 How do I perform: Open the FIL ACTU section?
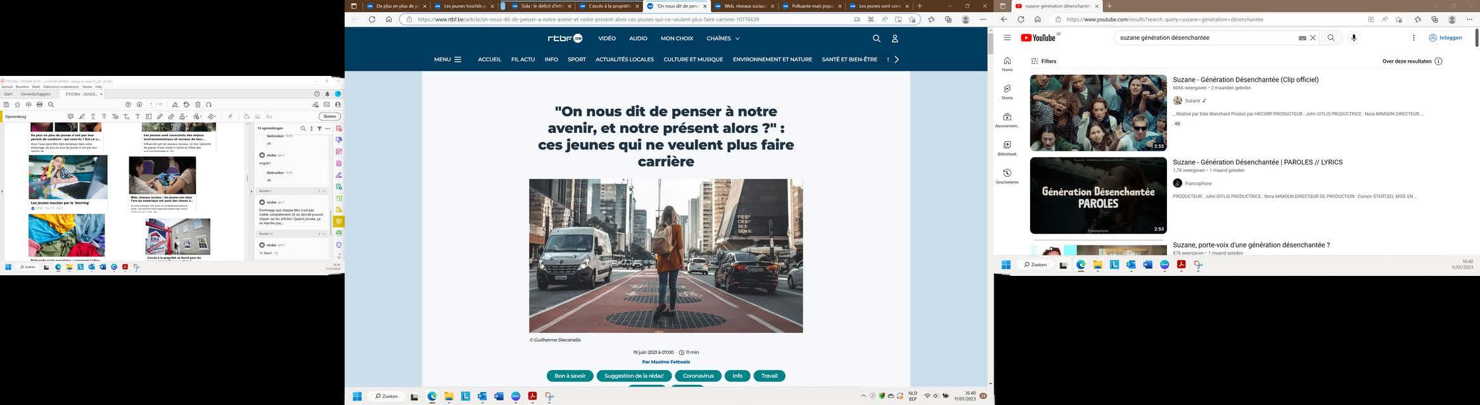pyautogui.click(x=523, y=59)
